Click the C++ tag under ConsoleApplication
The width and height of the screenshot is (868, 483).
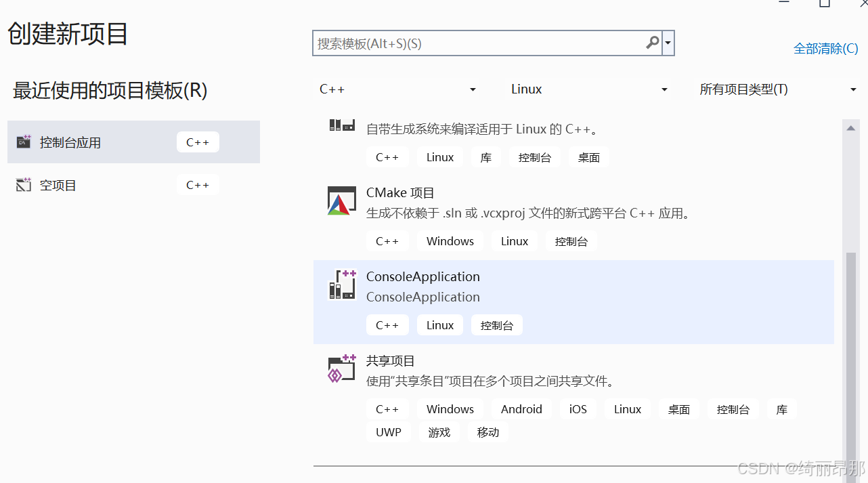387,325
